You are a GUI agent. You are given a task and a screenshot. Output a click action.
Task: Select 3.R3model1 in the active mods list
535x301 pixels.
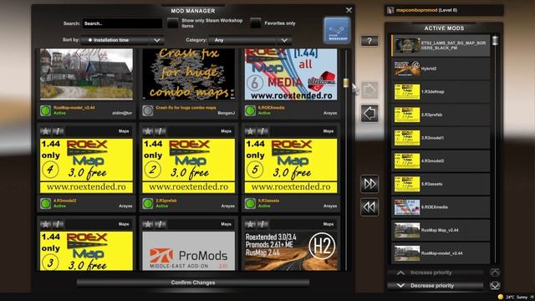(441, 138)
